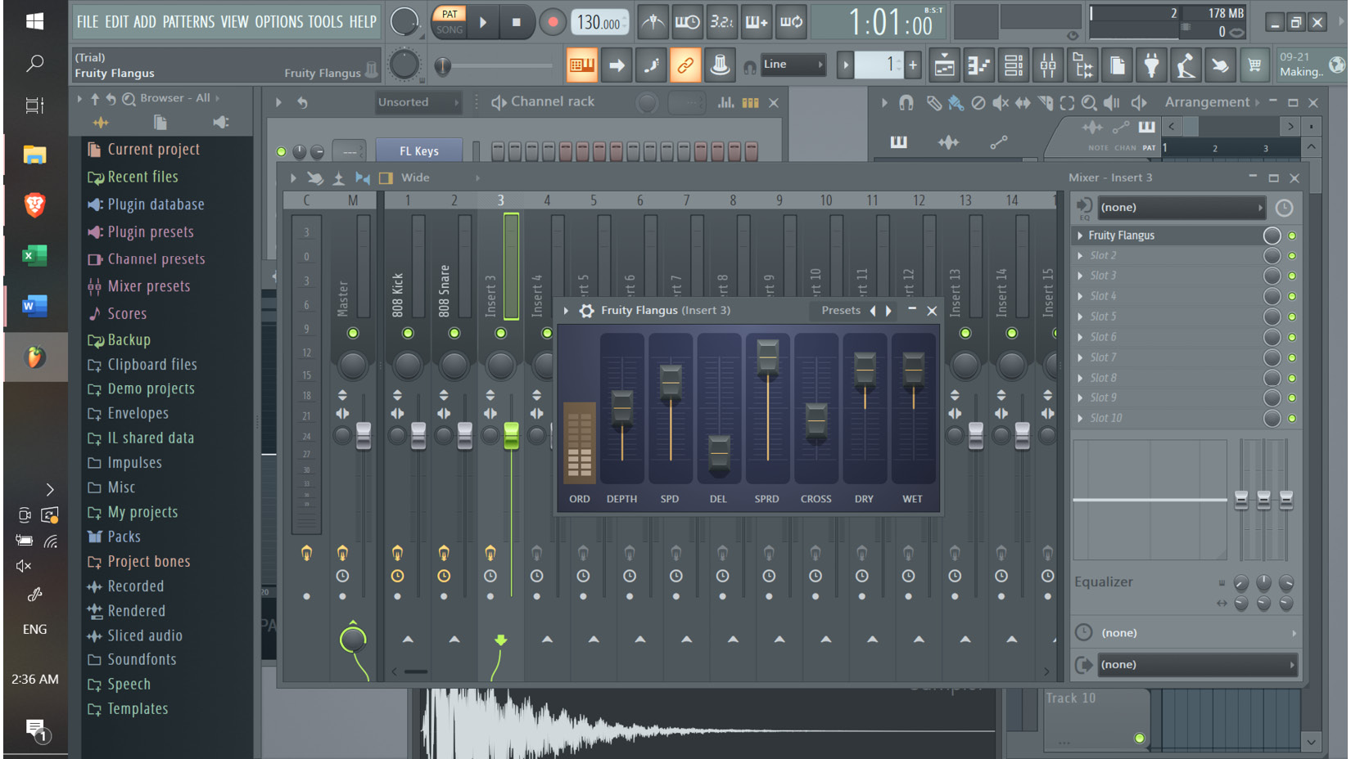Click the FL Keys channel button
Screen dimensions: 1351x759
tap(419, 151)
